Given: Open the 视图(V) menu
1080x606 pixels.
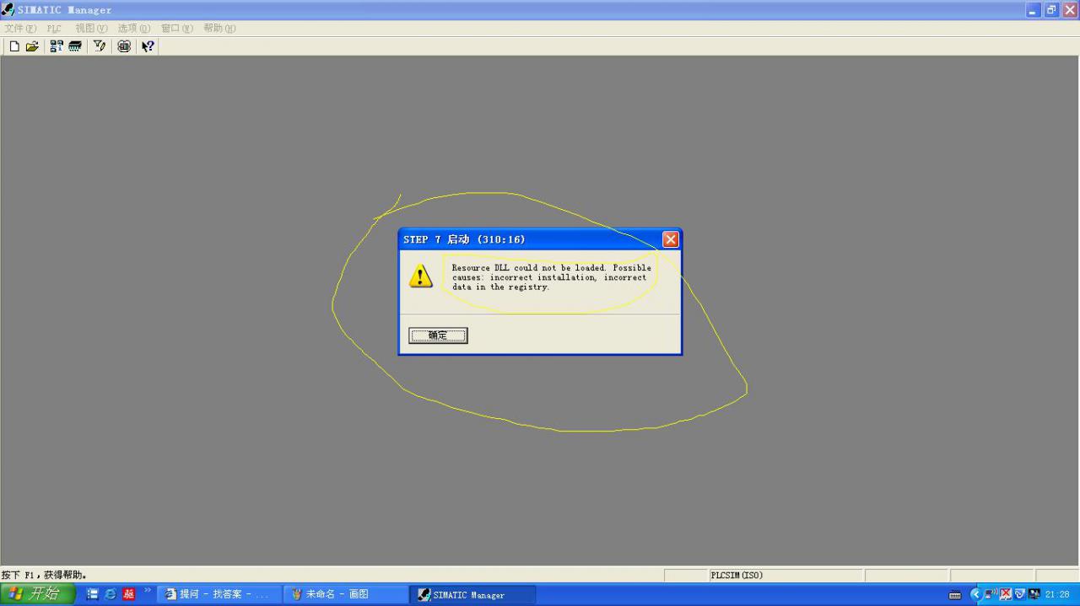Looking at the screenshot, I should (91, 28).
